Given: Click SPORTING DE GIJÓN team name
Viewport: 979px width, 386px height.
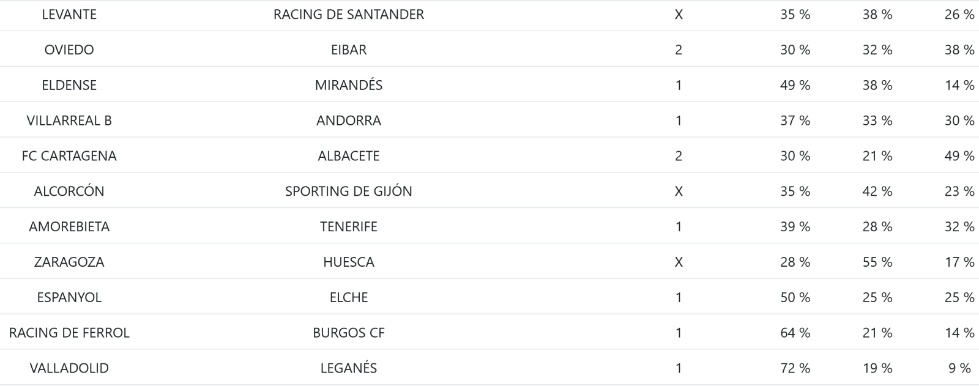Looking at the screenshot, I should point(349,191).
